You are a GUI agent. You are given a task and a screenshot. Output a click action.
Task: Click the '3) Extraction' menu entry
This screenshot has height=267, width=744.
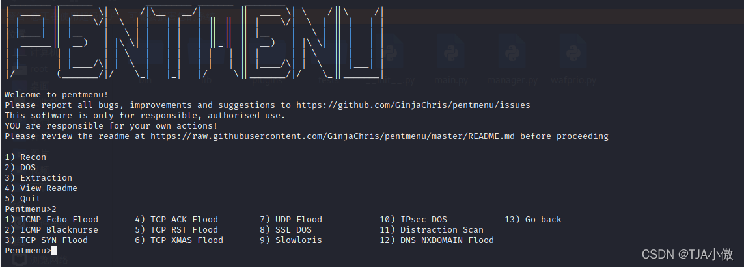pyautogui.click(x=38, y=177)
